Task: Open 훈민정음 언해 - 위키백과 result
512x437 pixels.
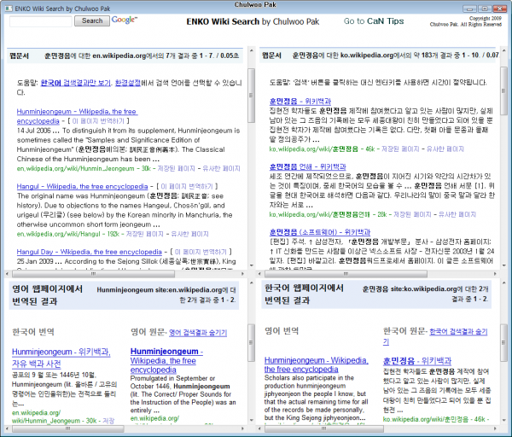Action: click(x=307, y=167)
